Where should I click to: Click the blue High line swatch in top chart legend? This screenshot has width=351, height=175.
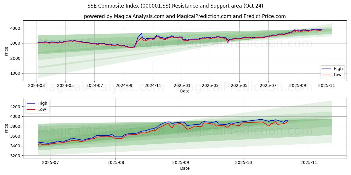(x=326, y=69)
